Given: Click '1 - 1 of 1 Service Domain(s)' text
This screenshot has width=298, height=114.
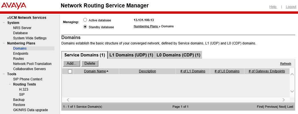Looking at the screenshot, I should tap(82, 107).
